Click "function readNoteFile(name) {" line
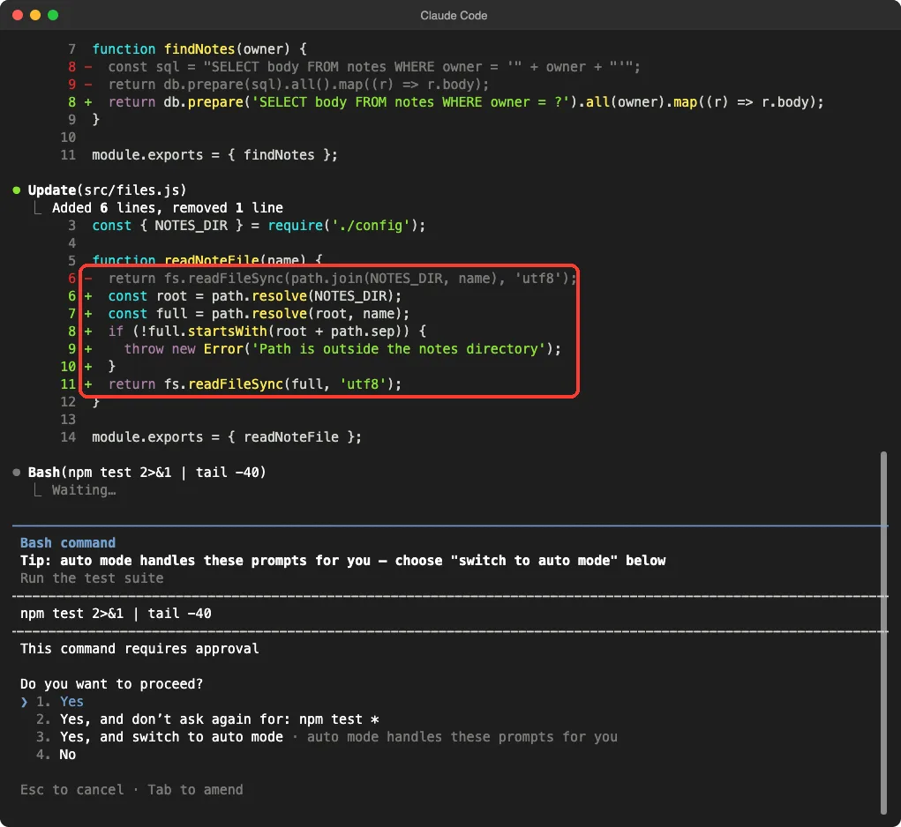901x827 pixels. coord(207,259)
